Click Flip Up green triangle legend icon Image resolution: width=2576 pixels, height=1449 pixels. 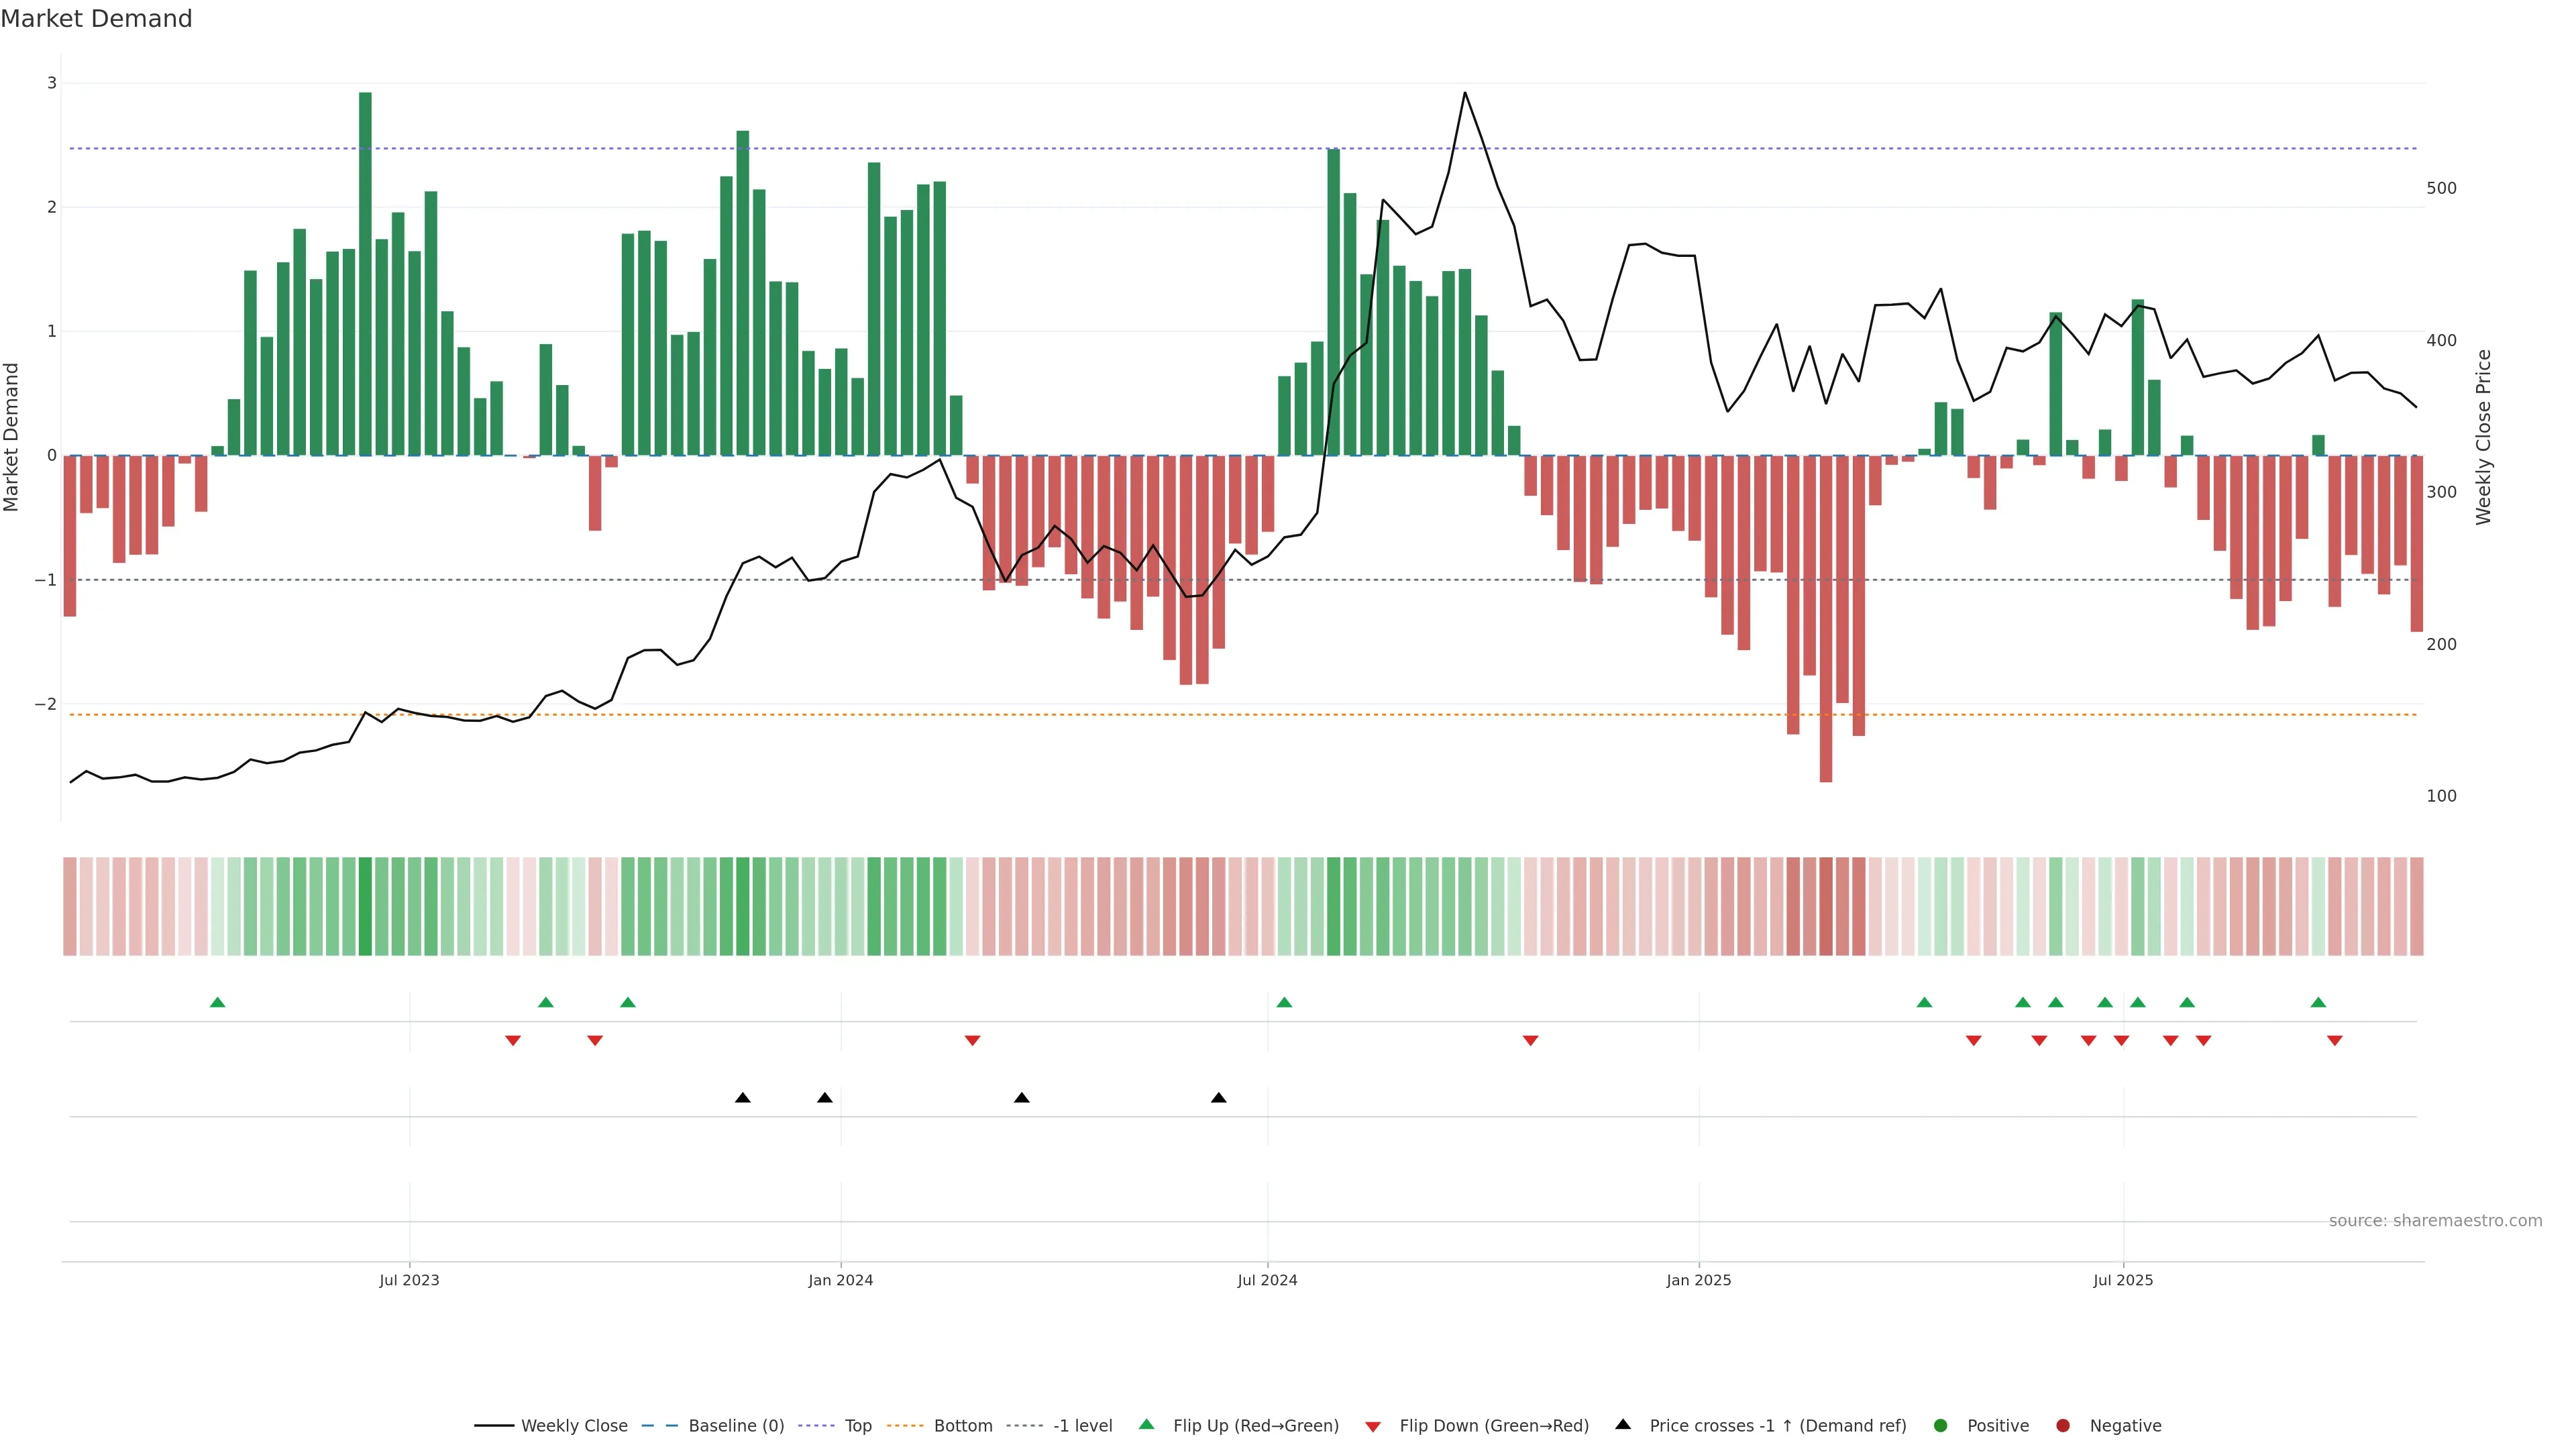(x=1147, y=1424)
